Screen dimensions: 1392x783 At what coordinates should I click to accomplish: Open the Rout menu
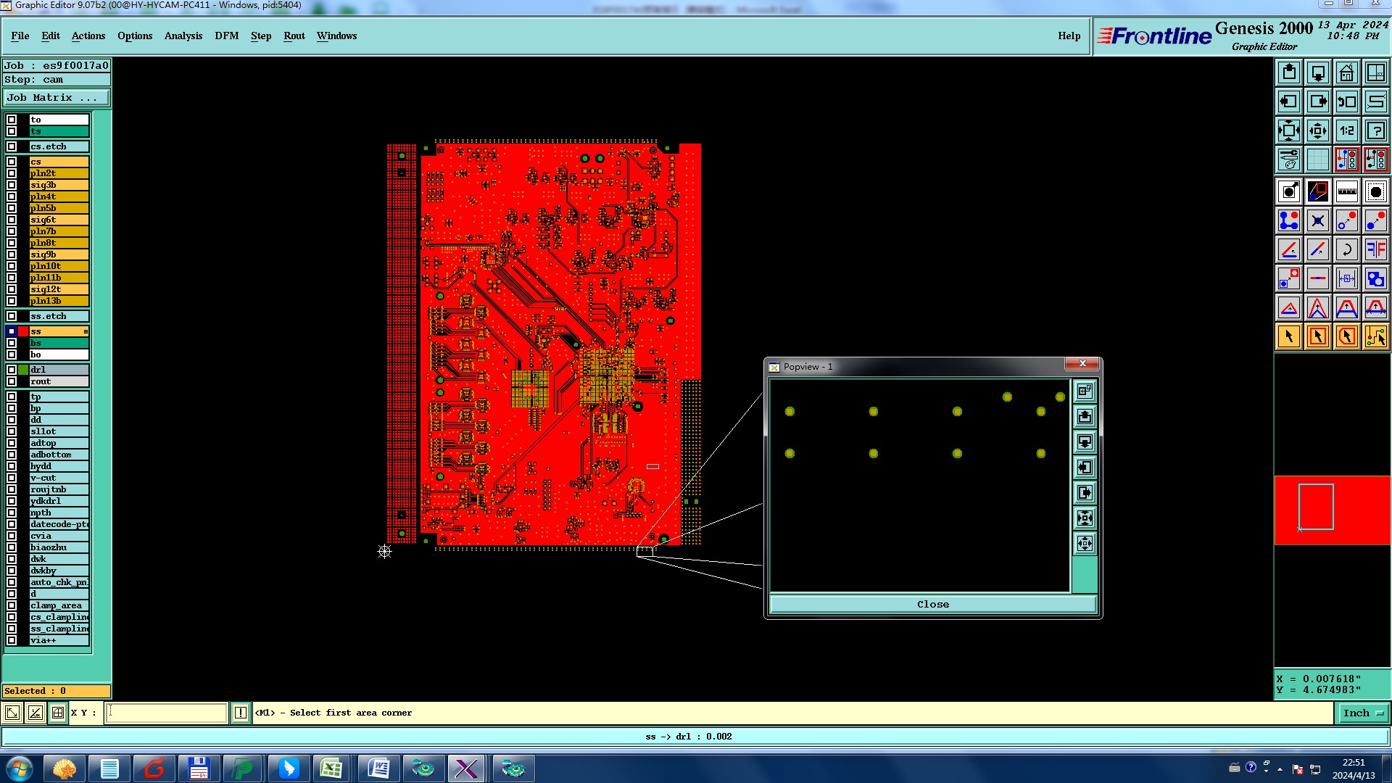tap(294, 36)
